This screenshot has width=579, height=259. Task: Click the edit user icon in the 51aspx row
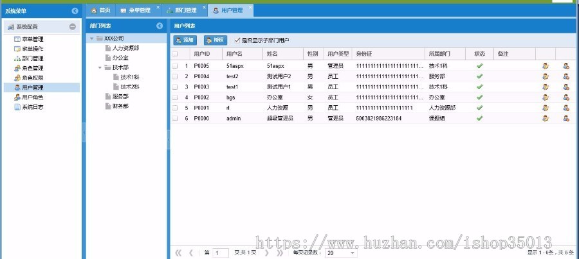click(546, 66)
